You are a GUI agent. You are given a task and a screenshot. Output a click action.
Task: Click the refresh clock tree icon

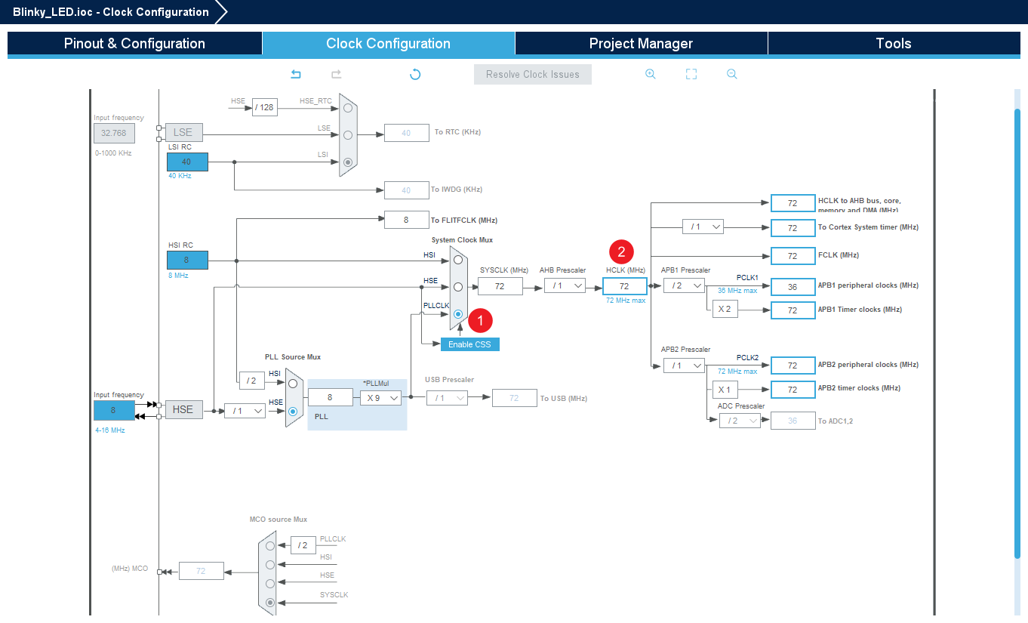pyautogui.click(x=415, y=74)
